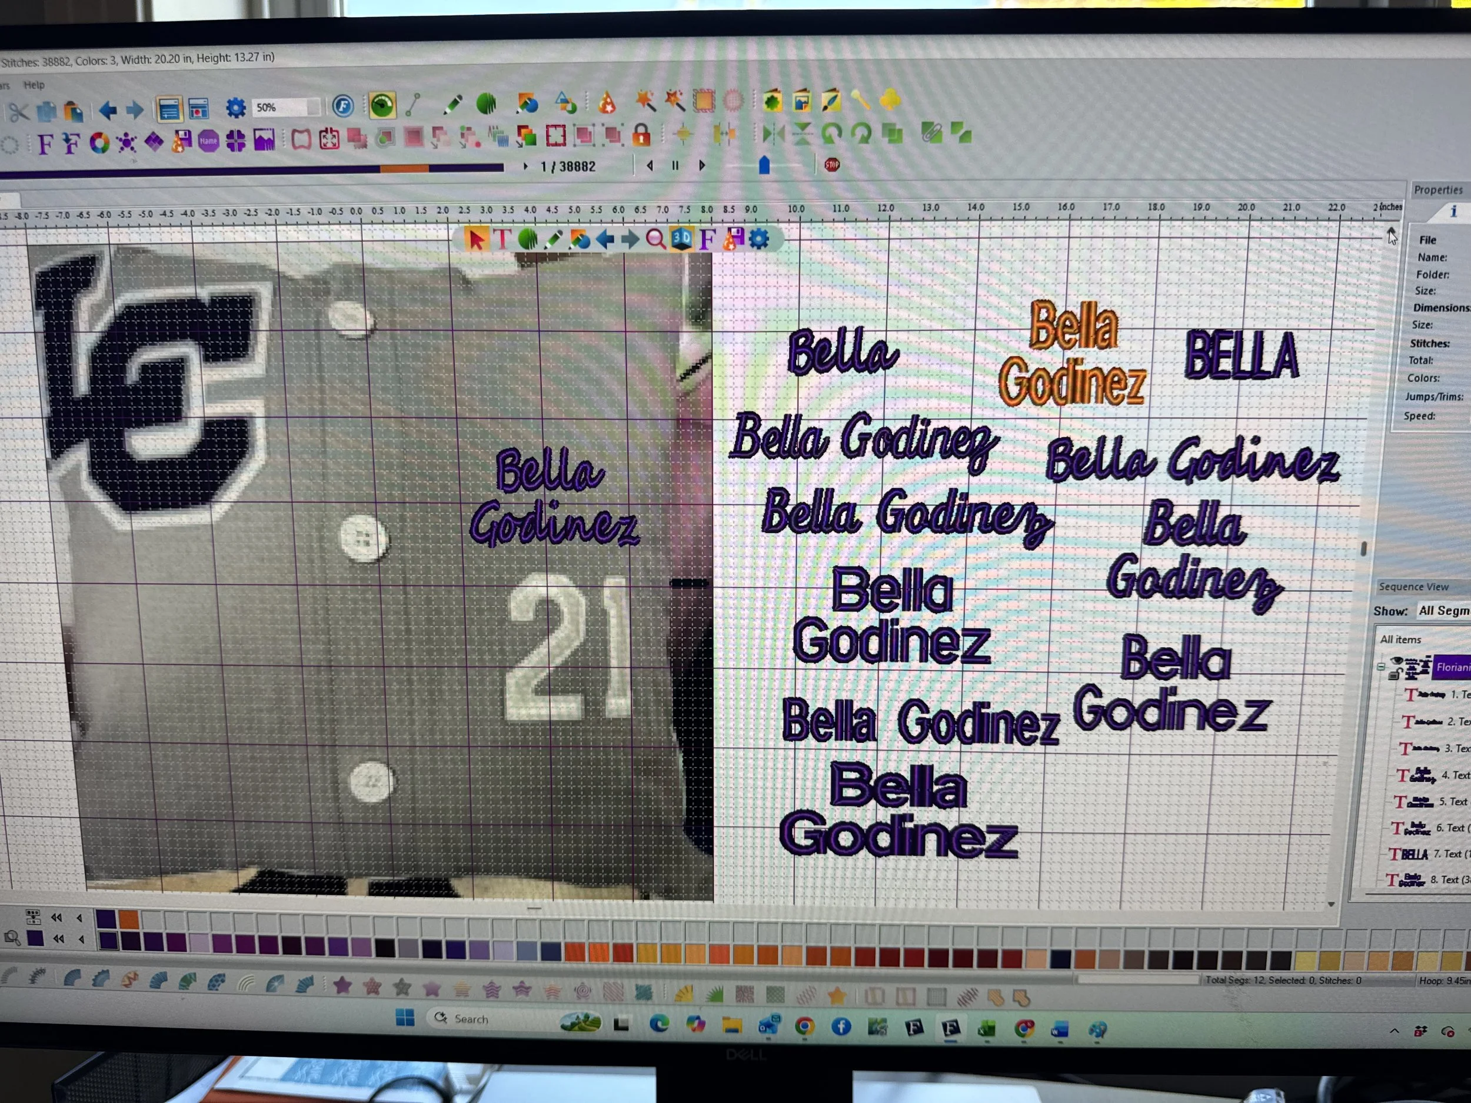The height and width of the screenshot is (1103, 1471).
Task: Click the green paperclip icon
Action: 931,133
